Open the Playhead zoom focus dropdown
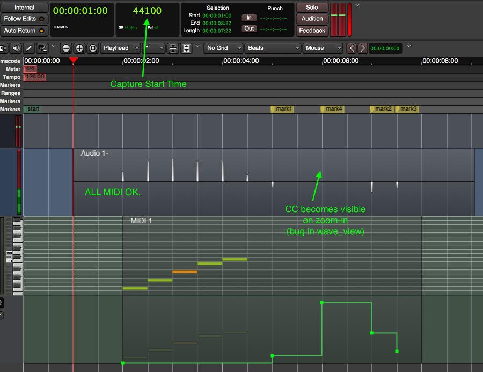Viewport: 483px width, 372px height. tap(121, 48)
